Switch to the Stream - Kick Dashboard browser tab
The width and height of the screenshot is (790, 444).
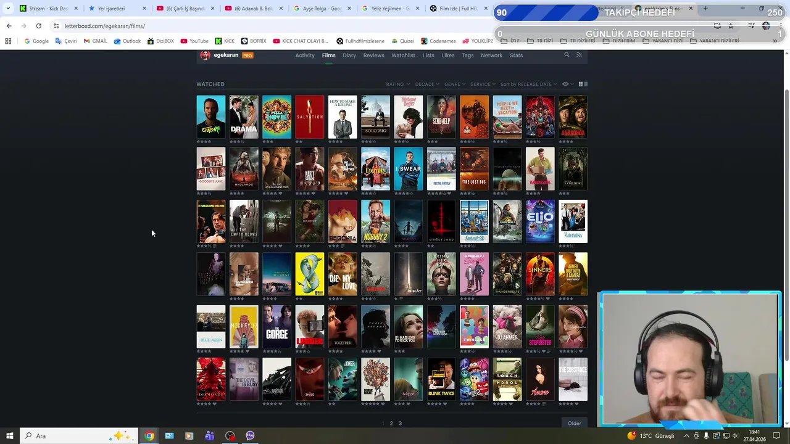pyautogui.click(x=48, y=9)
